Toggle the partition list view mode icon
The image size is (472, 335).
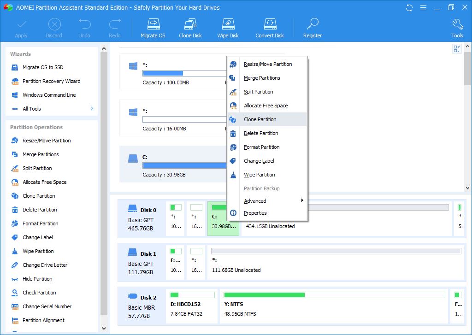457,49
